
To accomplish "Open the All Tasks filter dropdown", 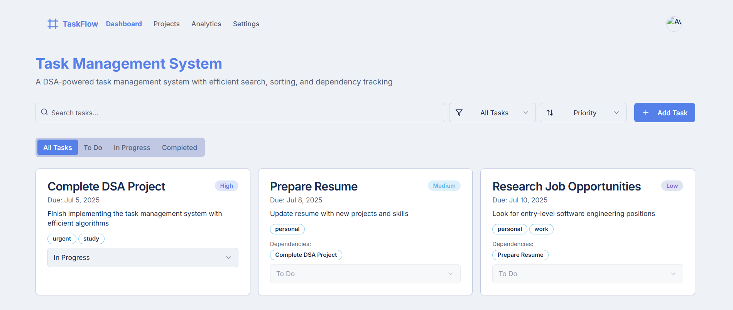I will point(492,113).
